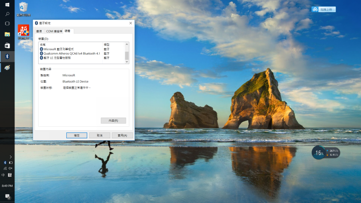Switch the 中 input language indicator
This screenshot has width=361, height=203.
click(x=3, y=175)
